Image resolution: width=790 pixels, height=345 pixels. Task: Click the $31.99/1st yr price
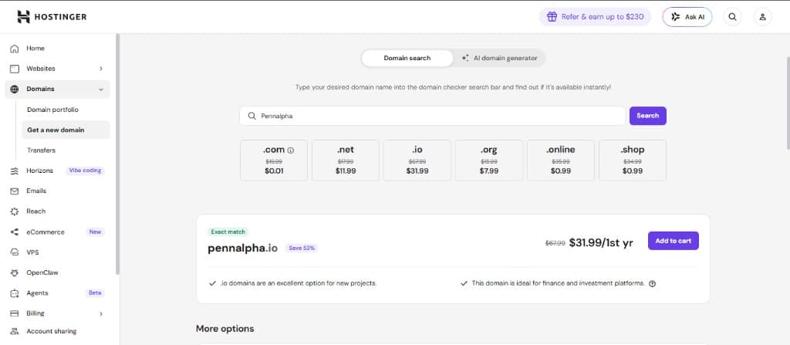pos(601,242)
